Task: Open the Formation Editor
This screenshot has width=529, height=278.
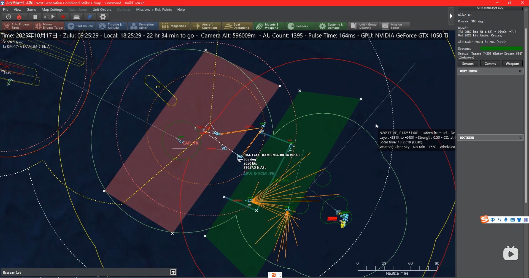Action: (143, 26)
